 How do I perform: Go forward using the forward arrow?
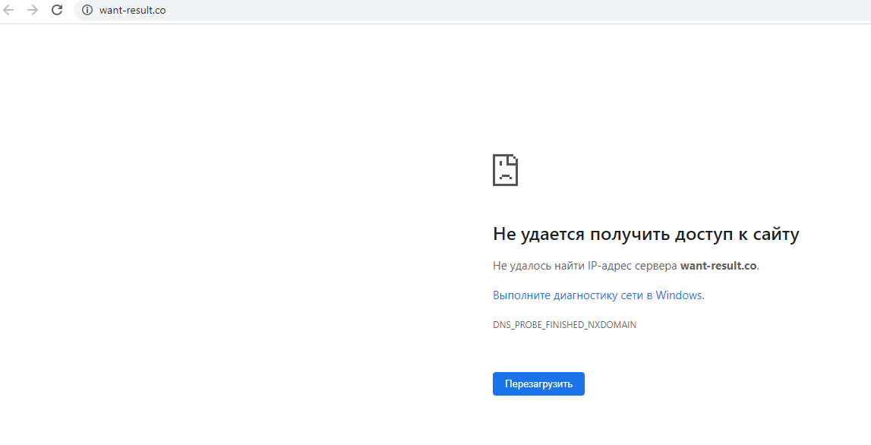[x=33, y=10]
